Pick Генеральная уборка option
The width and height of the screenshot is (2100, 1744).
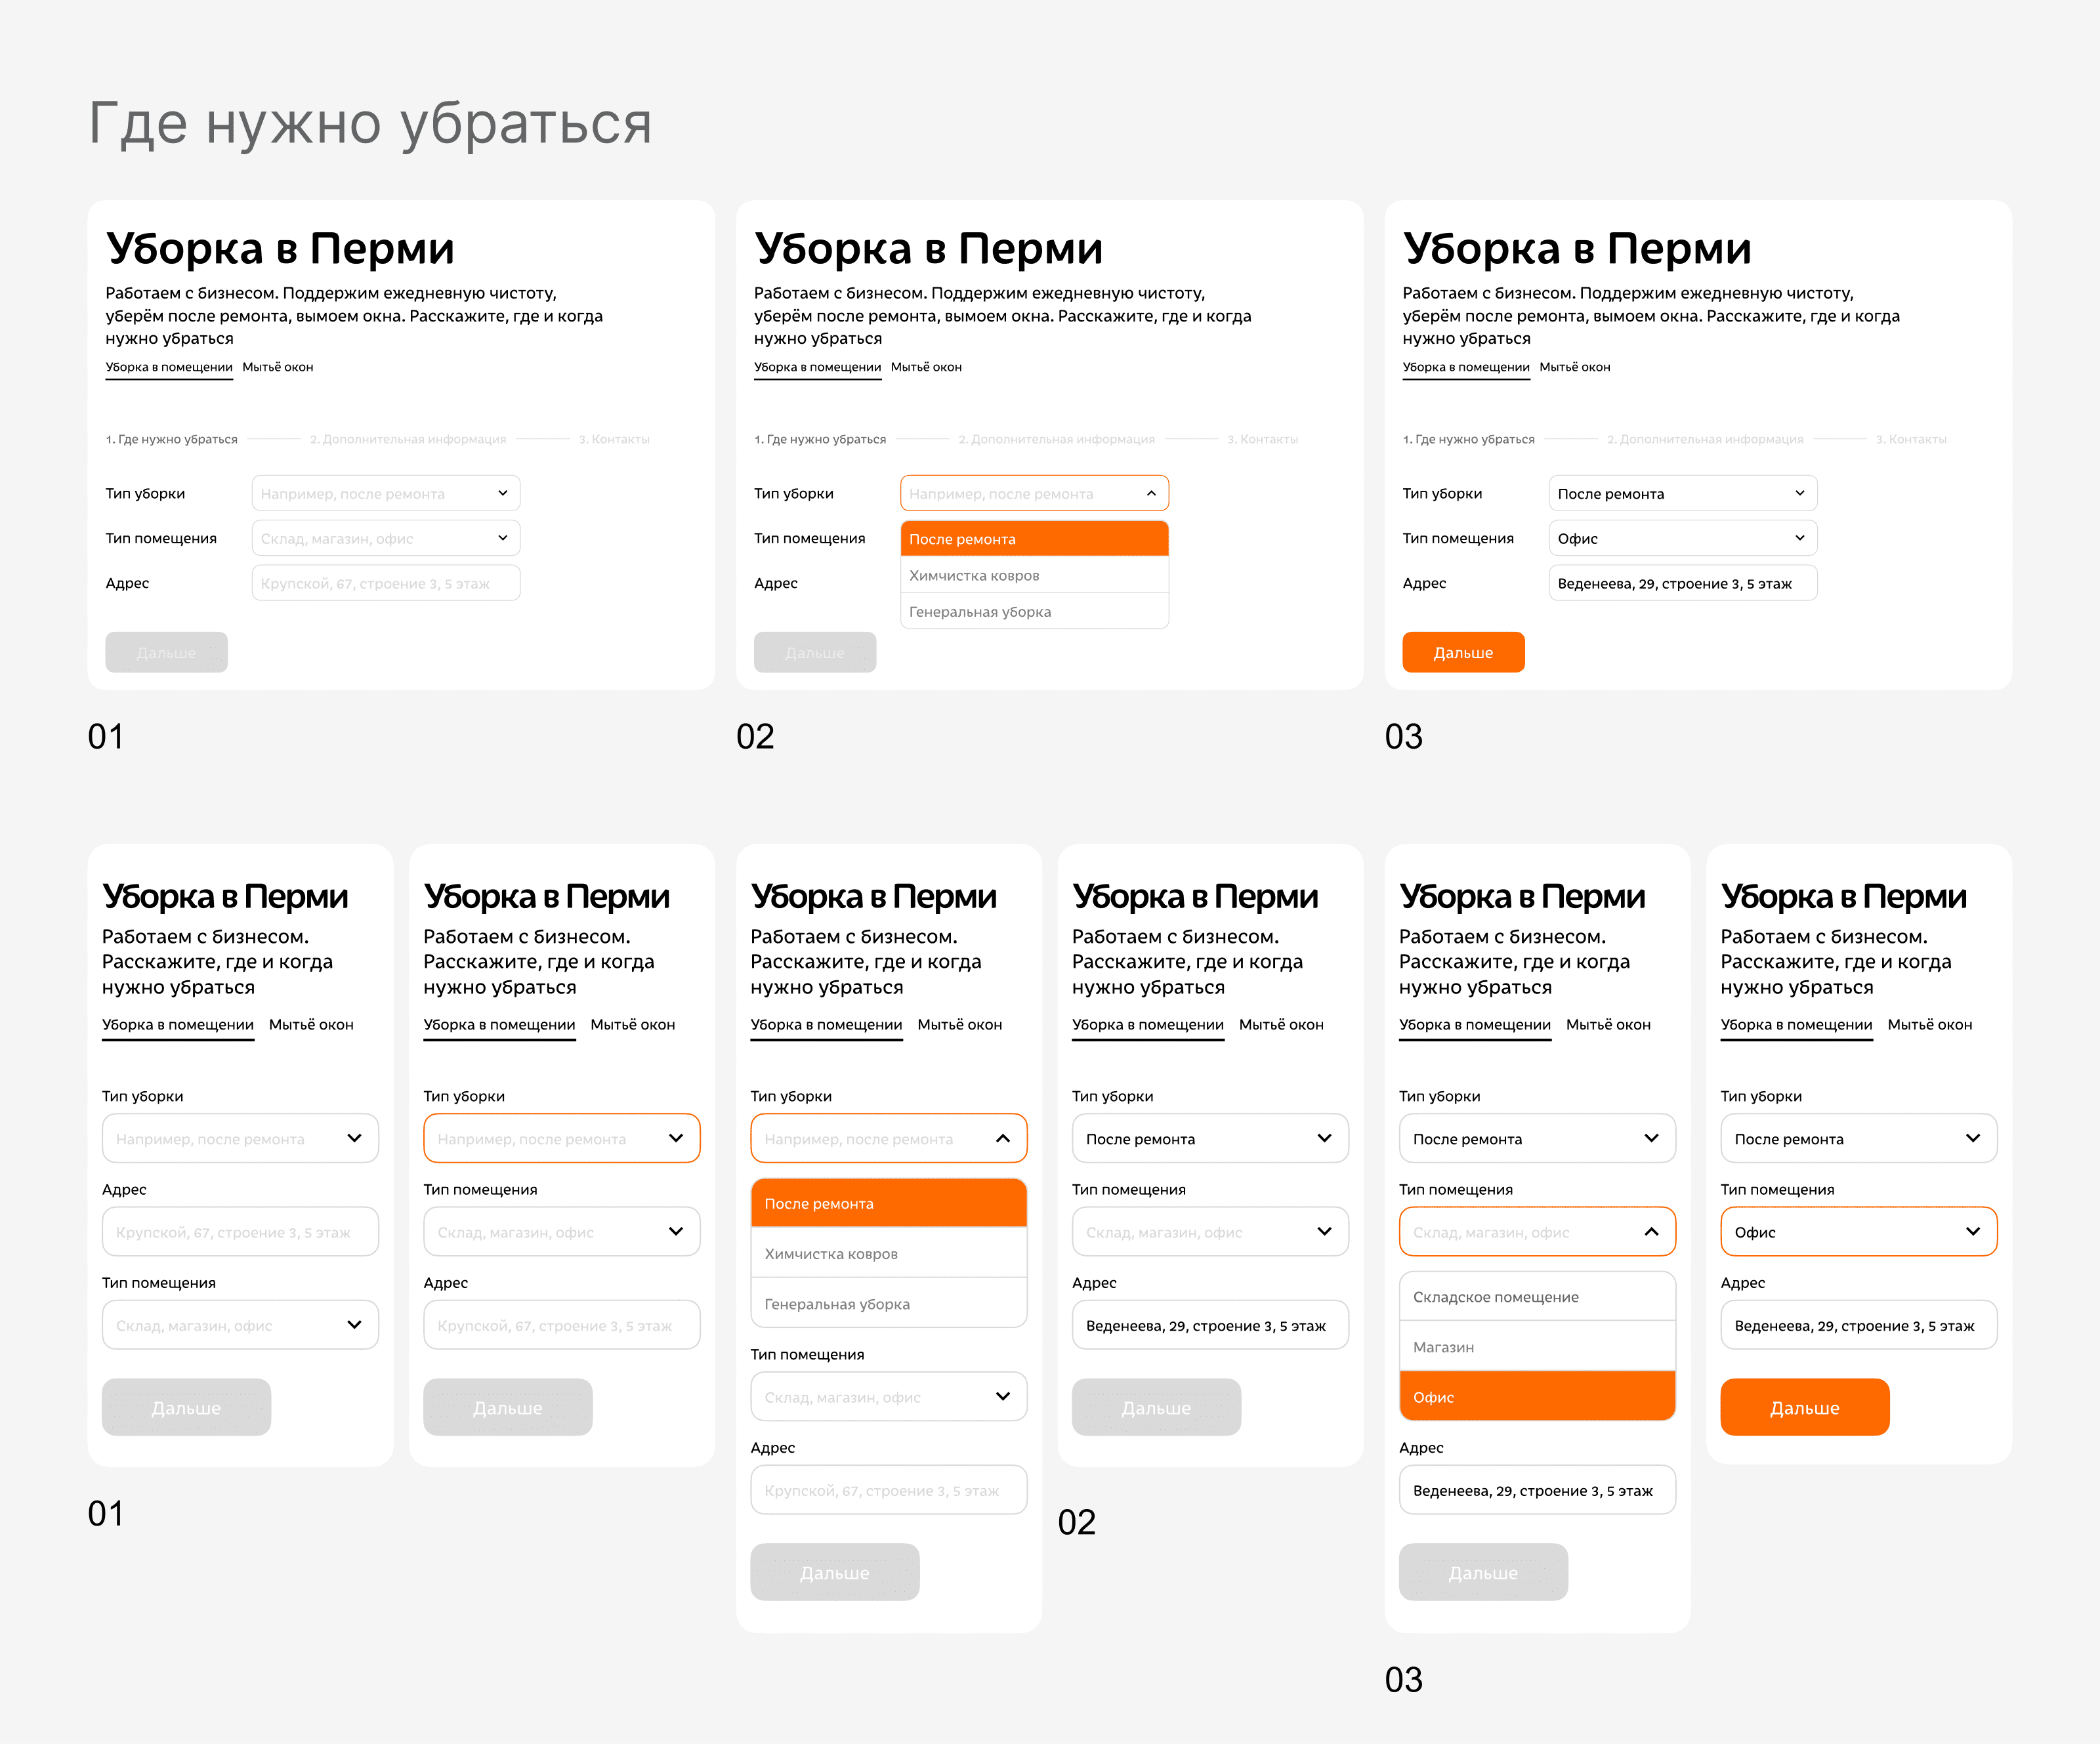point(1035,611)
